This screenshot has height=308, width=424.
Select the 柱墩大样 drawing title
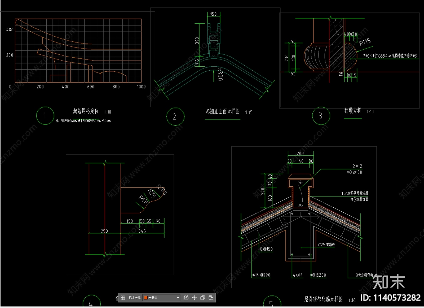[x=353, y=110]
